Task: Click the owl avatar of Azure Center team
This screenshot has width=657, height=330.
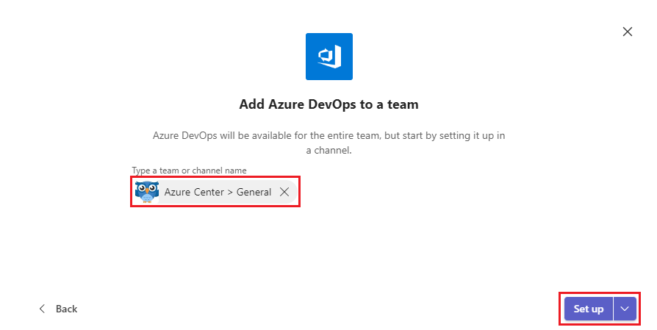Action: point(147,192)
